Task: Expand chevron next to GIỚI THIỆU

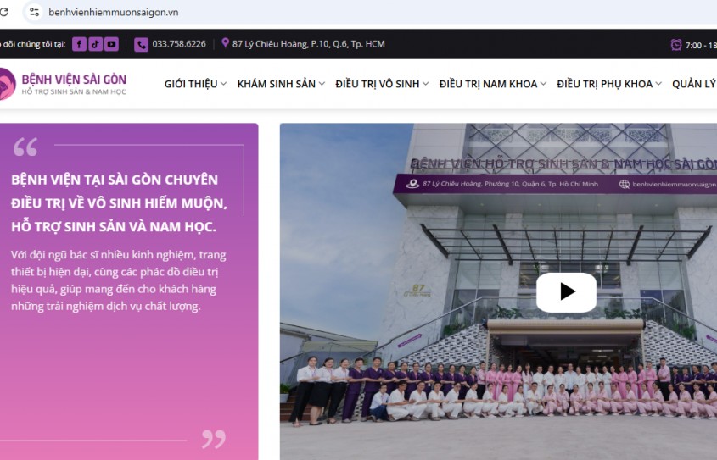Action: (224, 84)
